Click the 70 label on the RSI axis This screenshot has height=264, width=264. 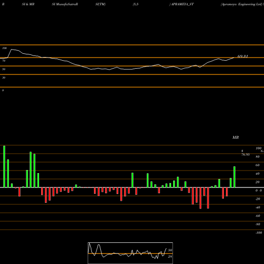[4, 61]
